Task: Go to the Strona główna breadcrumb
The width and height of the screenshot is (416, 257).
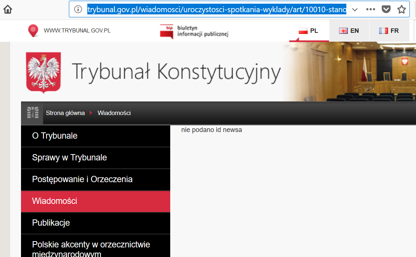Action: pos(65,113)
